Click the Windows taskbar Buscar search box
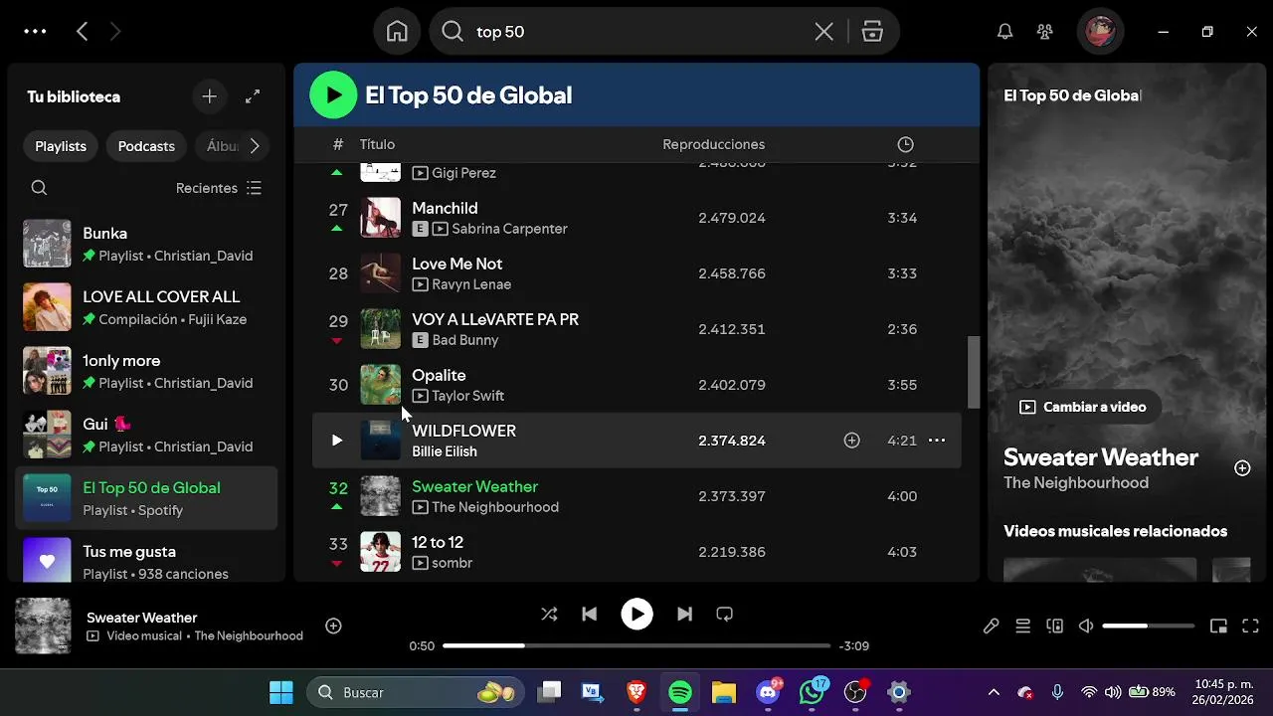 pyautogui.click(x=418, y=692)
